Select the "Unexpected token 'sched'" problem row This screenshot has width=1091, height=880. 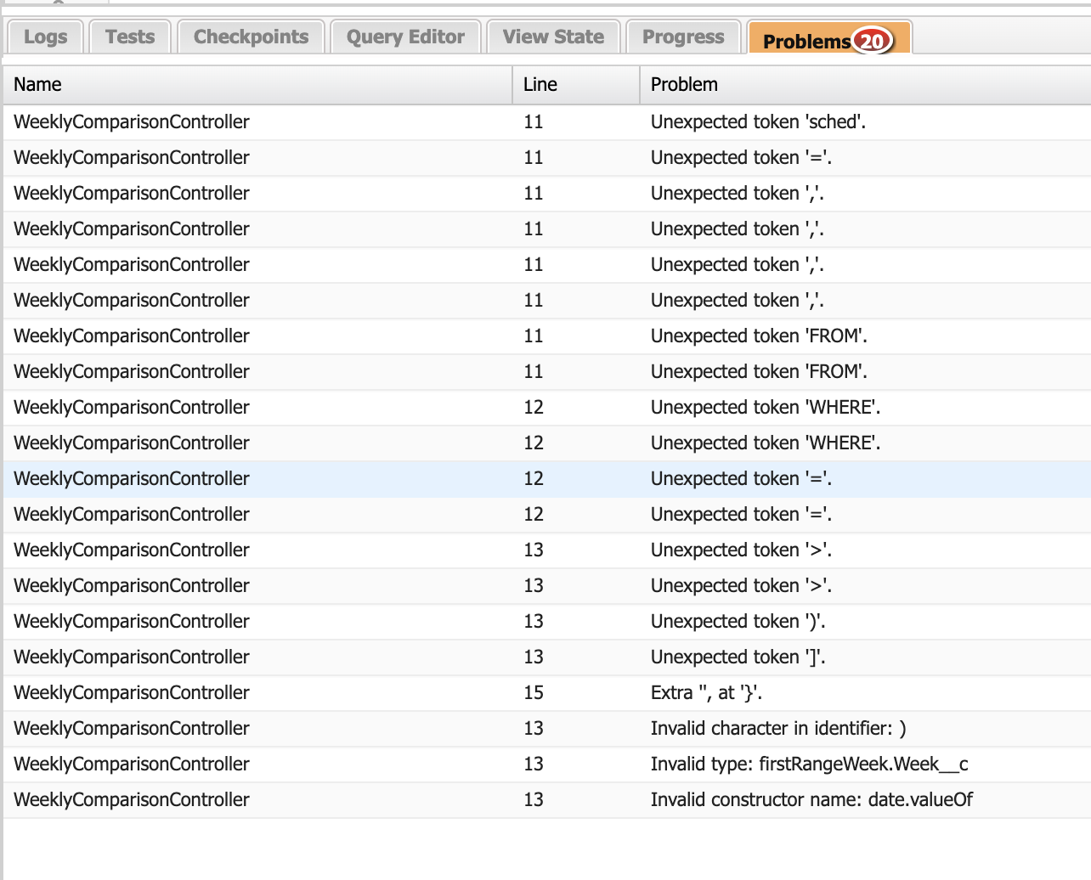pyautogui.click(x=758, y=122)
